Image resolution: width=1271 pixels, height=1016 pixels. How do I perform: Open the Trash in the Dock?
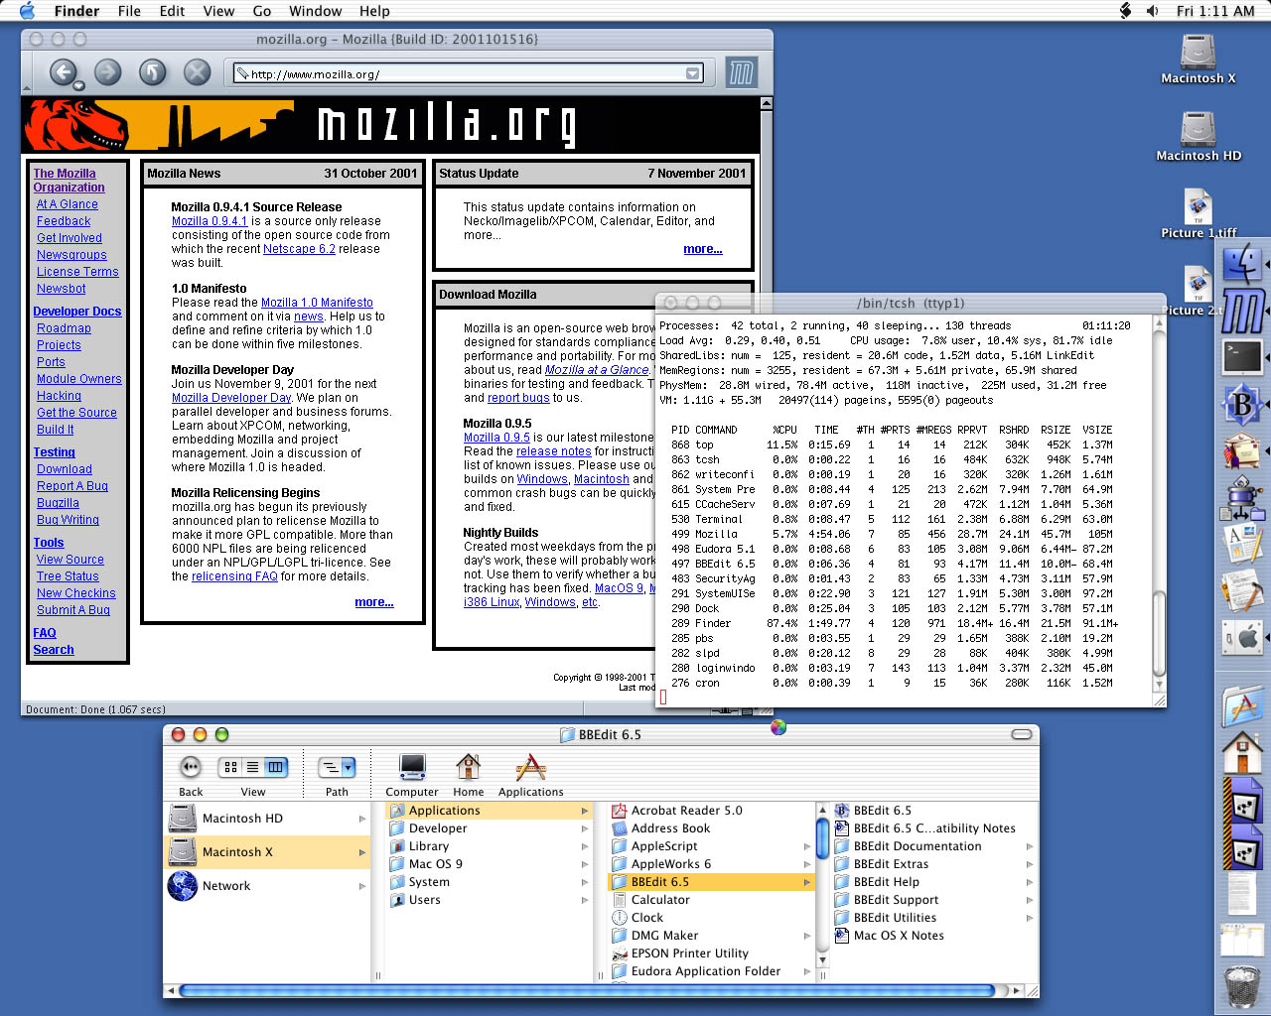pyautogui.click(x=1242, y=985)
